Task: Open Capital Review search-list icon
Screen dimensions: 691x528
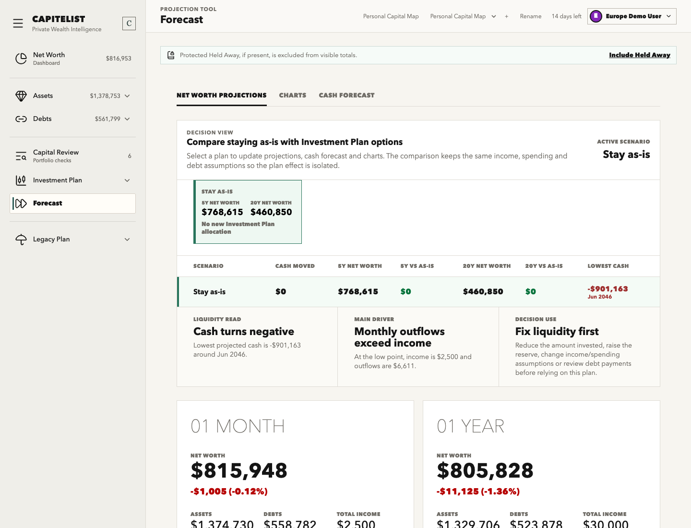Action: (21, 156)
